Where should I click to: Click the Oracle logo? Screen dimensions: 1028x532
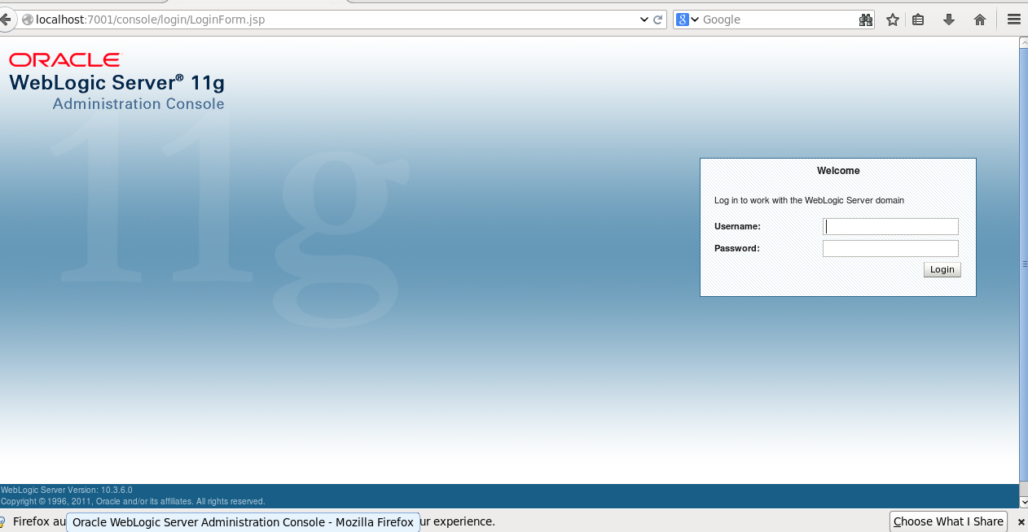pyautogui.click(x=64, y=59)
